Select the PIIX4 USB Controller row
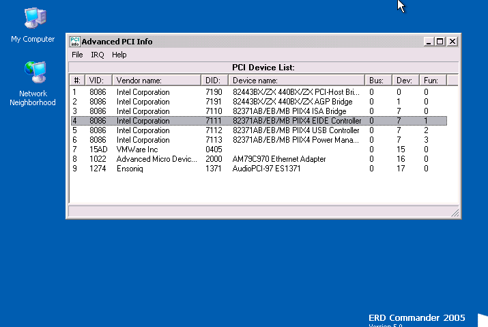 [259, 130]
